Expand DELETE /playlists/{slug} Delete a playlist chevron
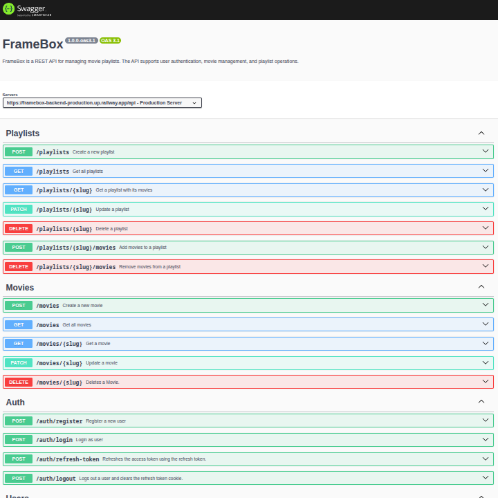 tap(486, 228)
